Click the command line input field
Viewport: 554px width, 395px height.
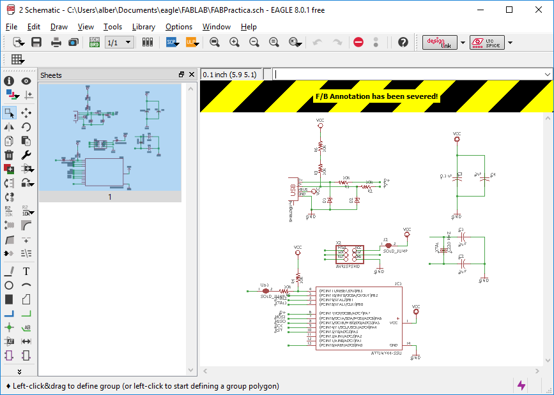(409, 75)
